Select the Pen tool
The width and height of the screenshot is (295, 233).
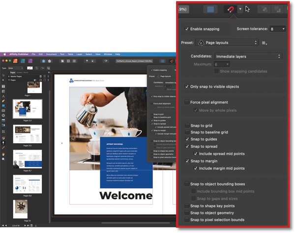tap(3, 101)
